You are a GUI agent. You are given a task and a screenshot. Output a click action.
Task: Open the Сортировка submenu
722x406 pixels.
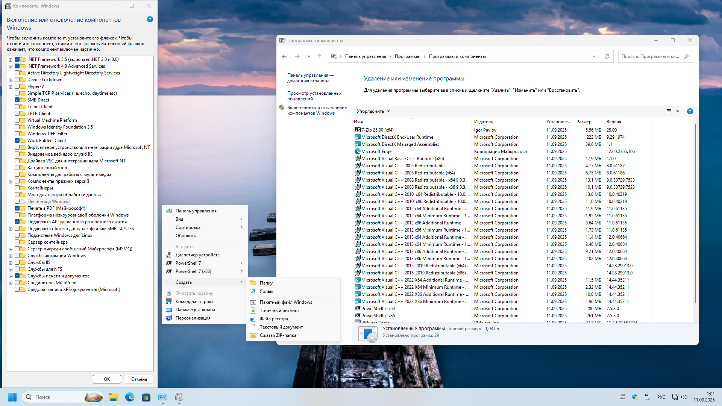coord(205,227)
